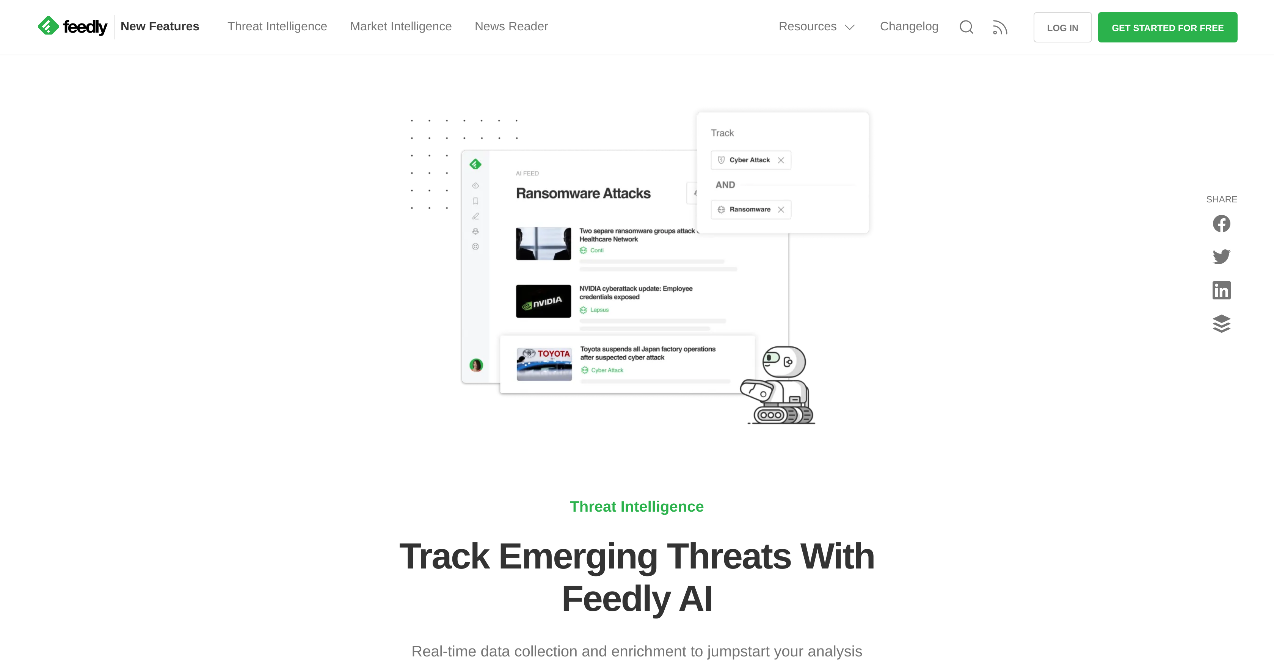
Task: Open the Threat Intelligence nav item
Action: click(x=277, y=26)
